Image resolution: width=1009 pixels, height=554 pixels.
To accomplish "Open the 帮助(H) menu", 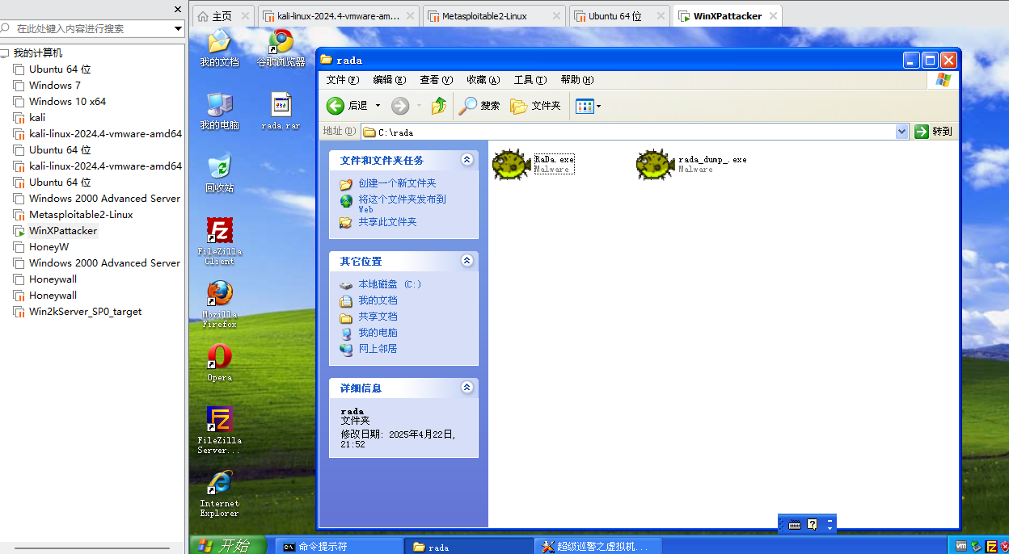I will [577, 80].
